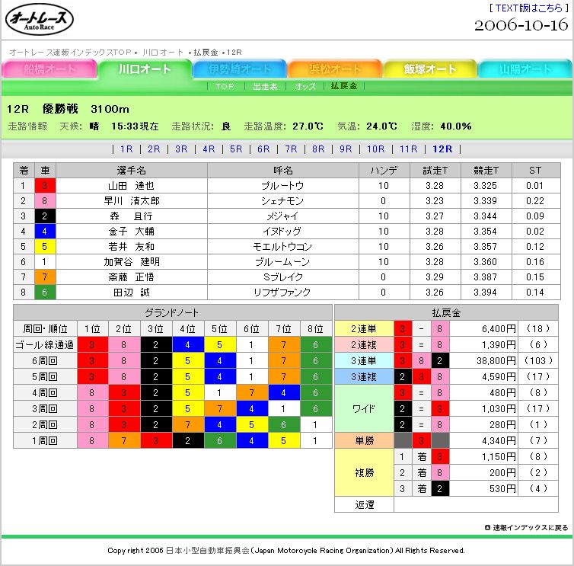Go to race 9R
Image resolution: width=574 pixels, height=566 pixels.
(346, 149)
